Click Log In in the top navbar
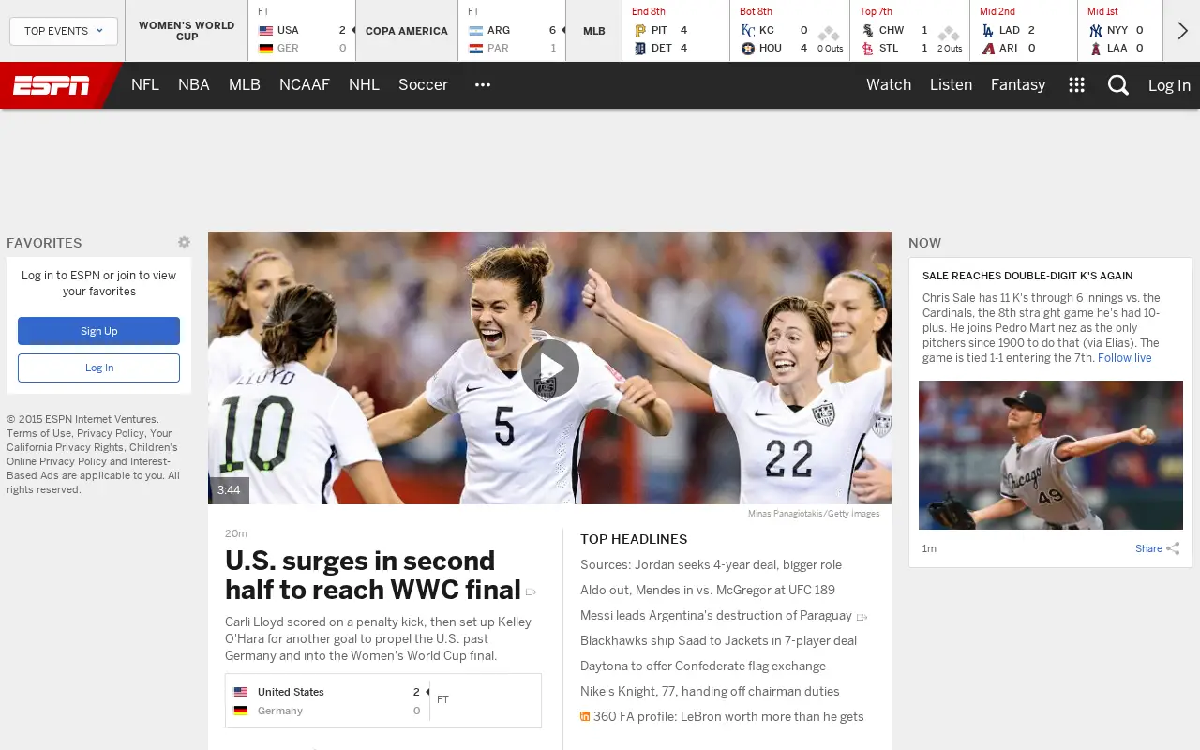 pos(1169,85)
